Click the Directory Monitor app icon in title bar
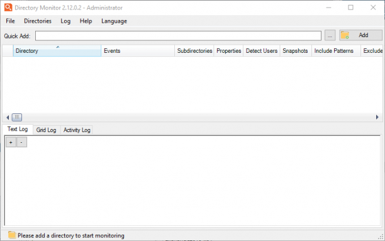 tap(8, 8)
